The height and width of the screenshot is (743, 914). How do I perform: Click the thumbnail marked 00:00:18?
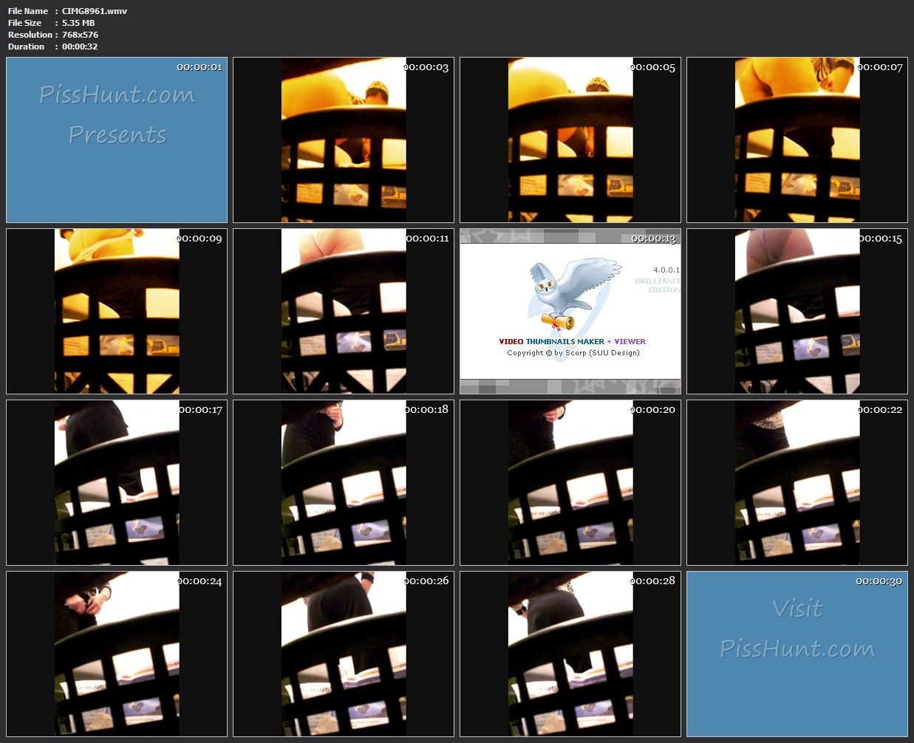pyautogui.click(x=344, y=483)
